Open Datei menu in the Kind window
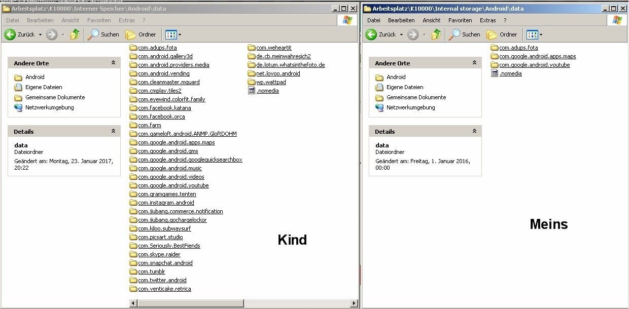This screenshot has width=629, height=309. click(13, 20)
